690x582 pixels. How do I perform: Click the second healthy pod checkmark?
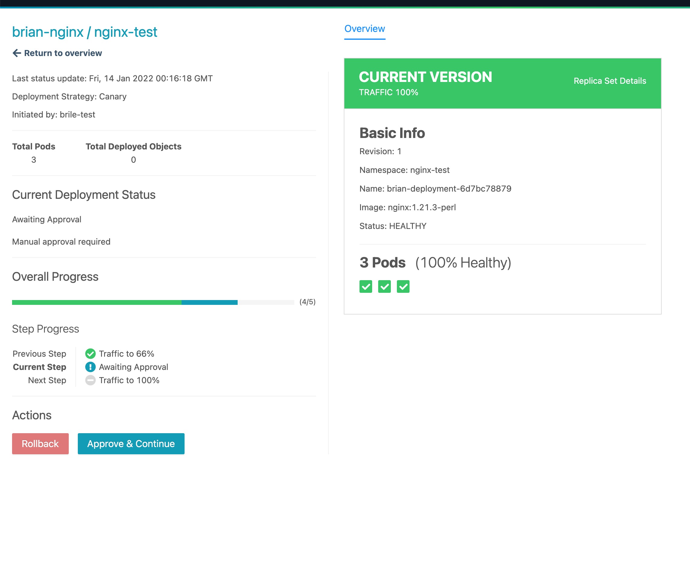tap(384, 286)
